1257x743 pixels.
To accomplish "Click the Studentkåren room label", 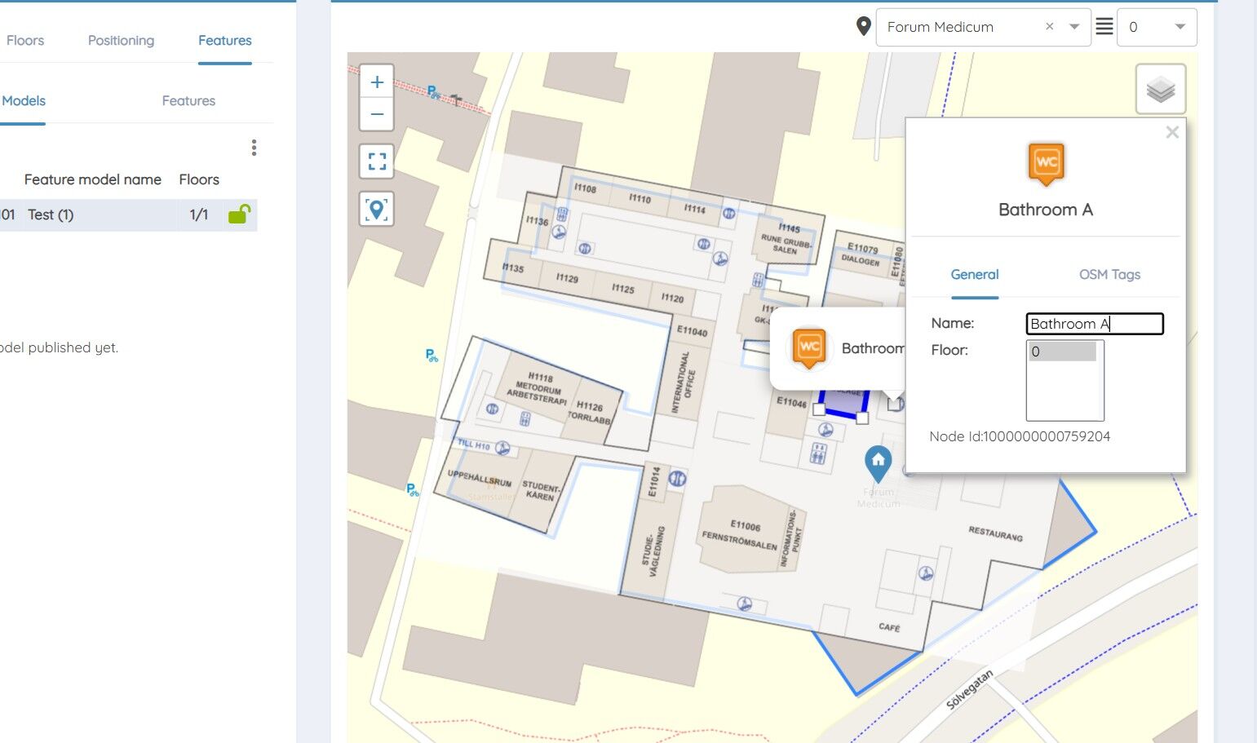I will pyautogui.click(x=542, y=490).
